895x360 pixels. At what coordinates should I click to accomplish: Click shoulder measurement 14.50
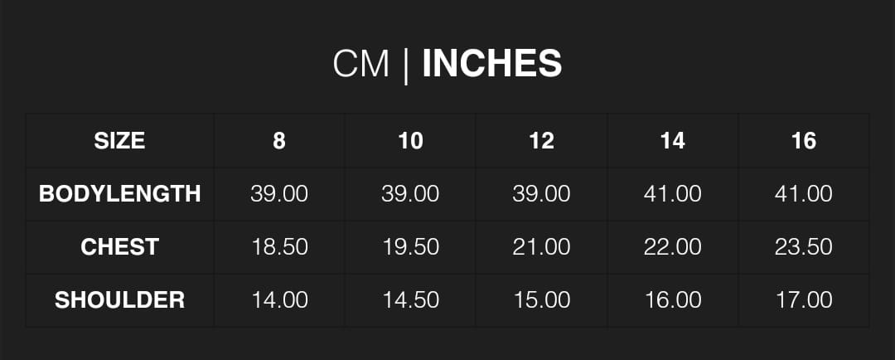(410, 299)
